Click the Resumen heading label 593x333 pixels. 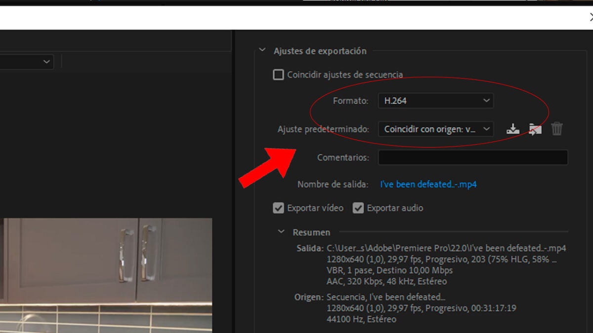coord(311,232)
